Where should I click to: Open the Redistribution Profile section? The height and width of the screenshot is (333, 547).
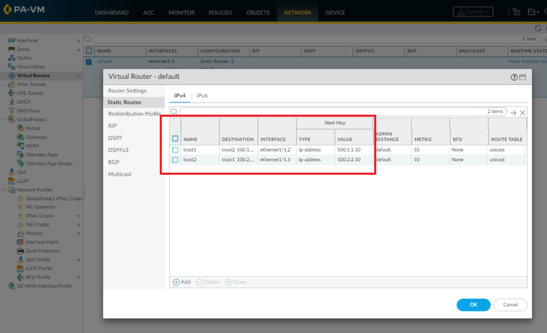pos(134,114)
